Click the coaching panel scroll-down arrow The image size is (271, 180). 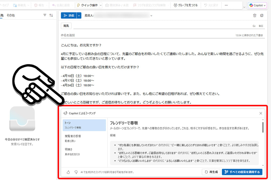tap(263, 165)
